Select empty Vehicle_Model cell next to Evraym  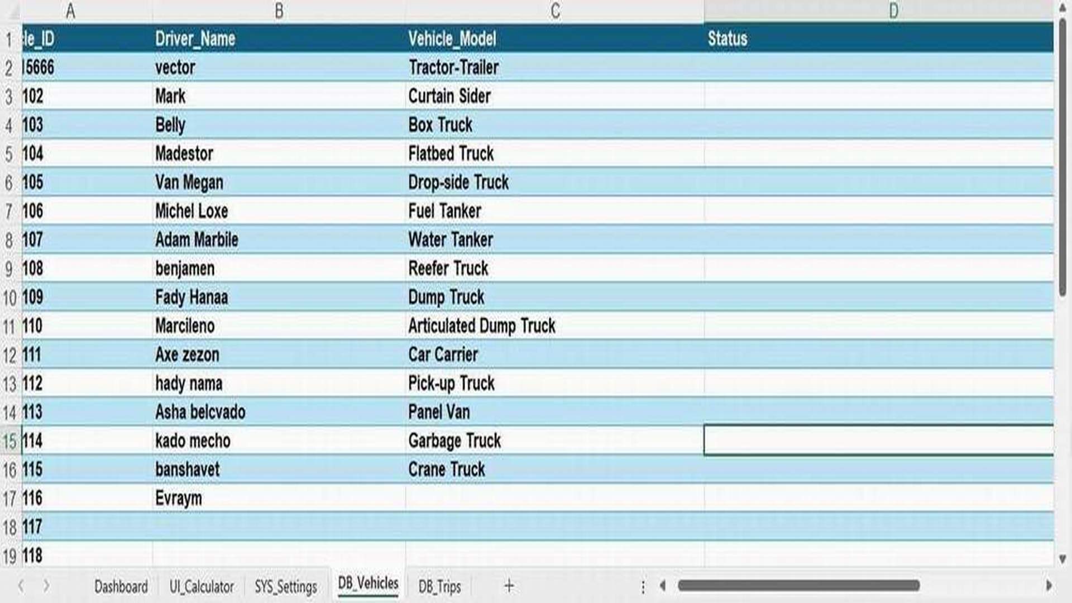coord(555,498)
